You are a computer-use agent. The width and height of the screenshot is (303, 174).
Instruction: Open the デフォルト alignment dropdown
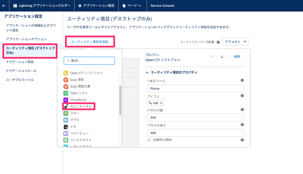(235, 42)
